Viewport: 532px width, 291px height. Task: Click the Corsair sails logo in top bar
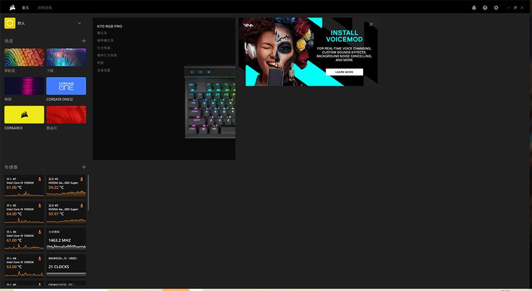(x=12, y=8)
